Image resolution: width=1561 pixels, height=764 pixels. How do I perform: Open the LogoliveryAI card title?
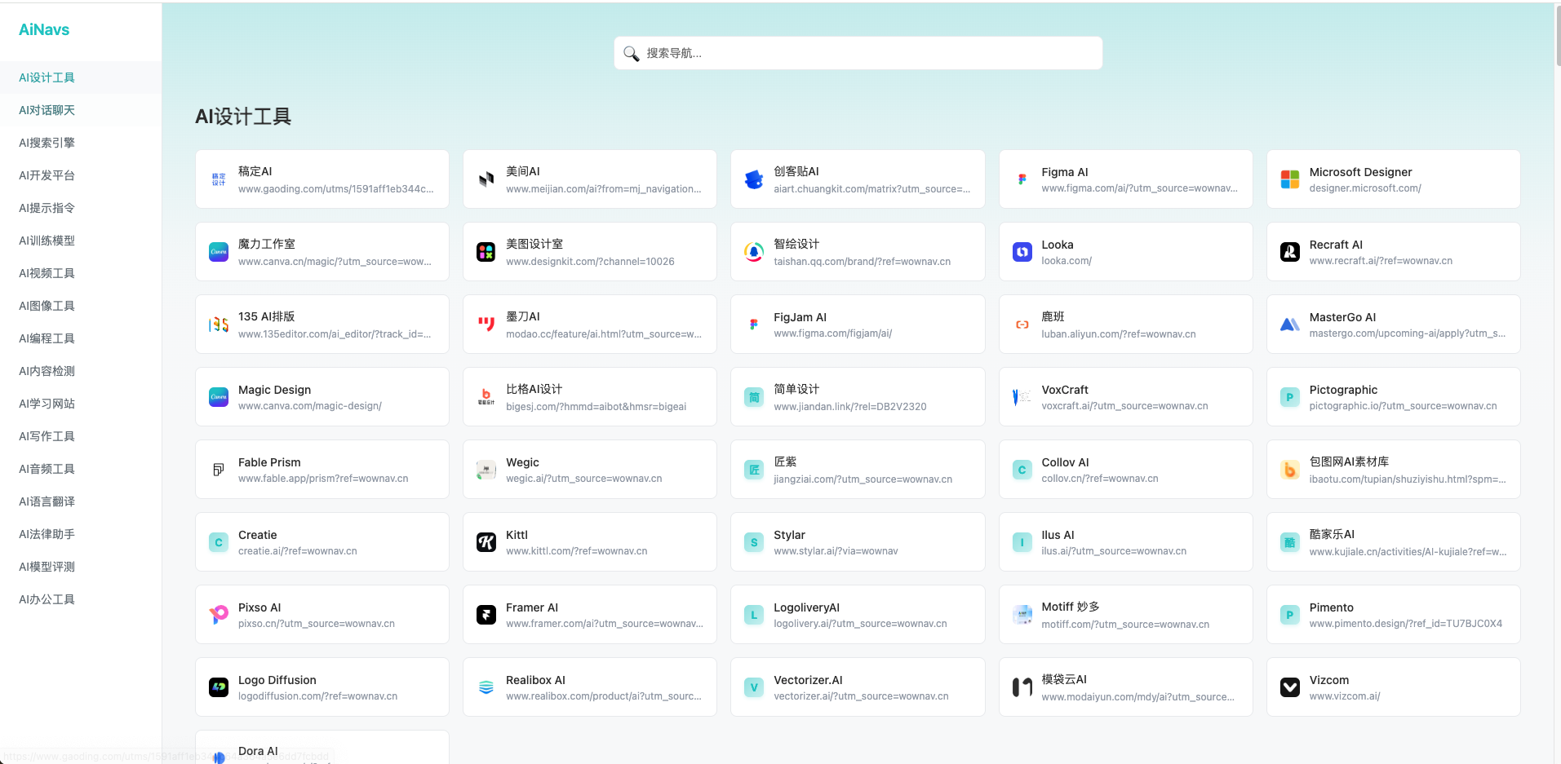(x=806, y=607)
